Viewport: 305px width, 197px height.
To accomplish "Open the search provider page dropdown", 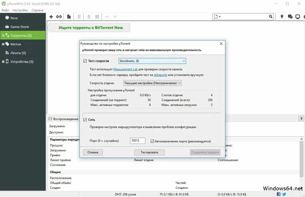I will coord(217,17).
